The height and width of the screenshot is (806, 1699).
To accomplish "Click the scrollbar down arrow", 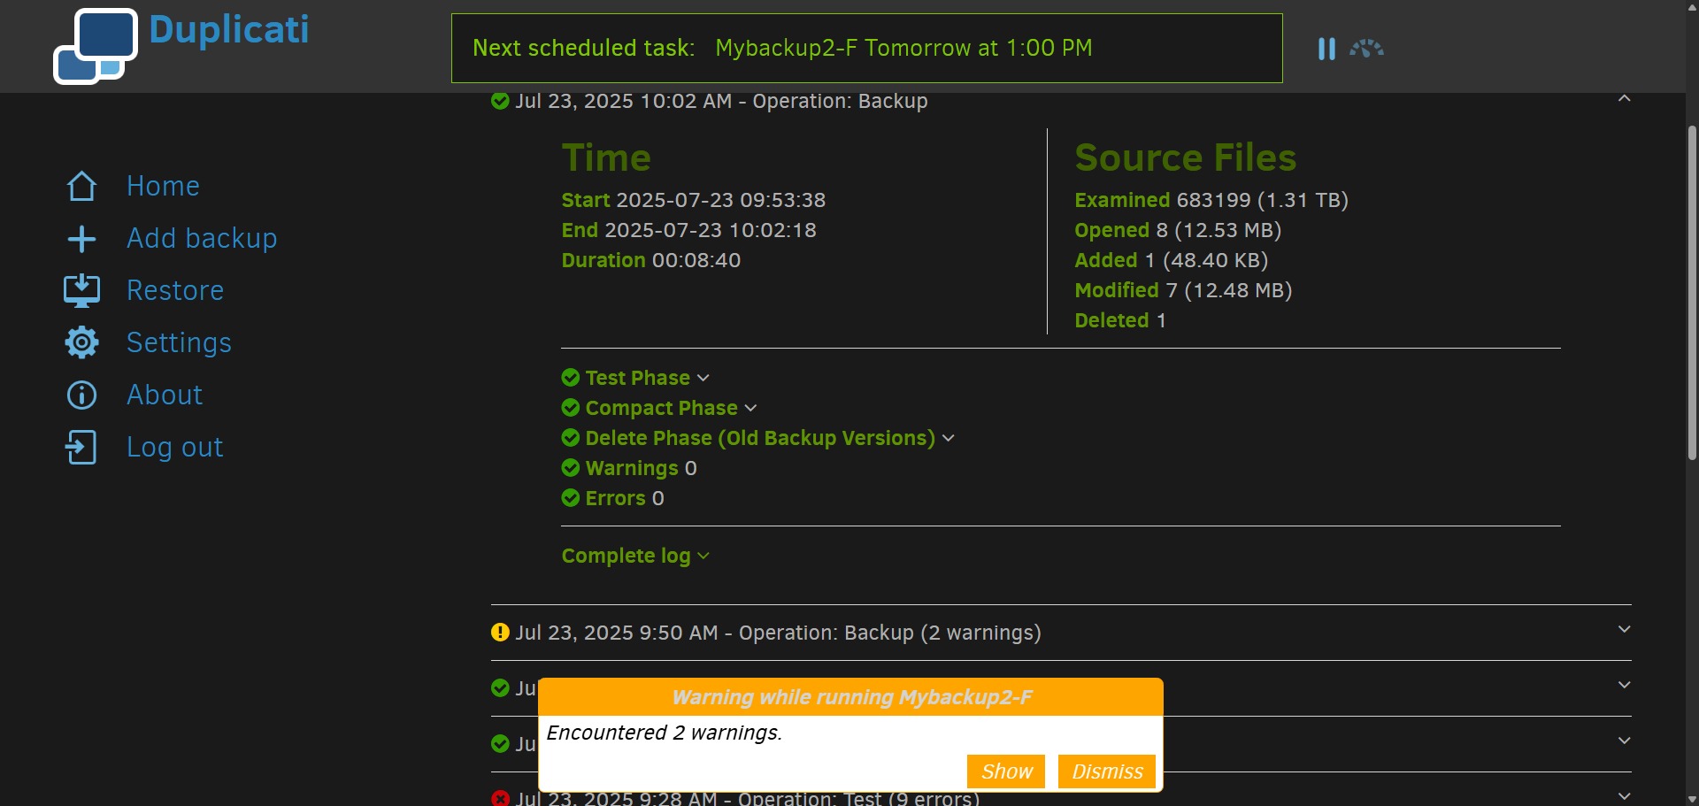I will tap(1692, 798).
